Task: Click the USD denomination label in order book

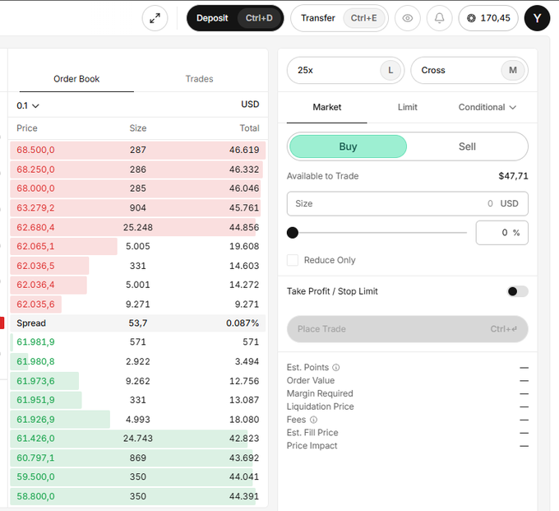Action: click(x=250, y=105)
